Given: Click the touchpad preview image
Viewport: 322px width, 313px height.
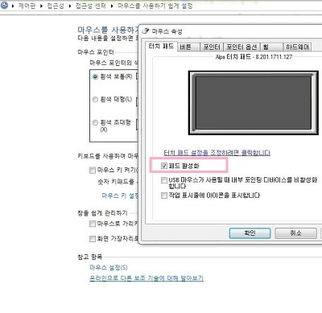Looking at the screenshot, I should tap(254, 103).
